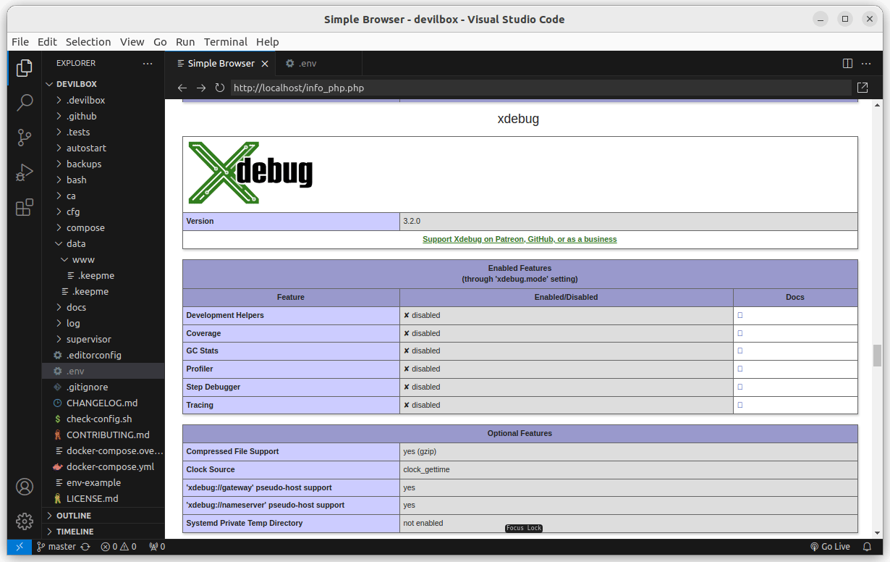The image size is (890, 562).
Task: Open the Manage gear icon
Action: pyautogui.click(x=25, y=521)
